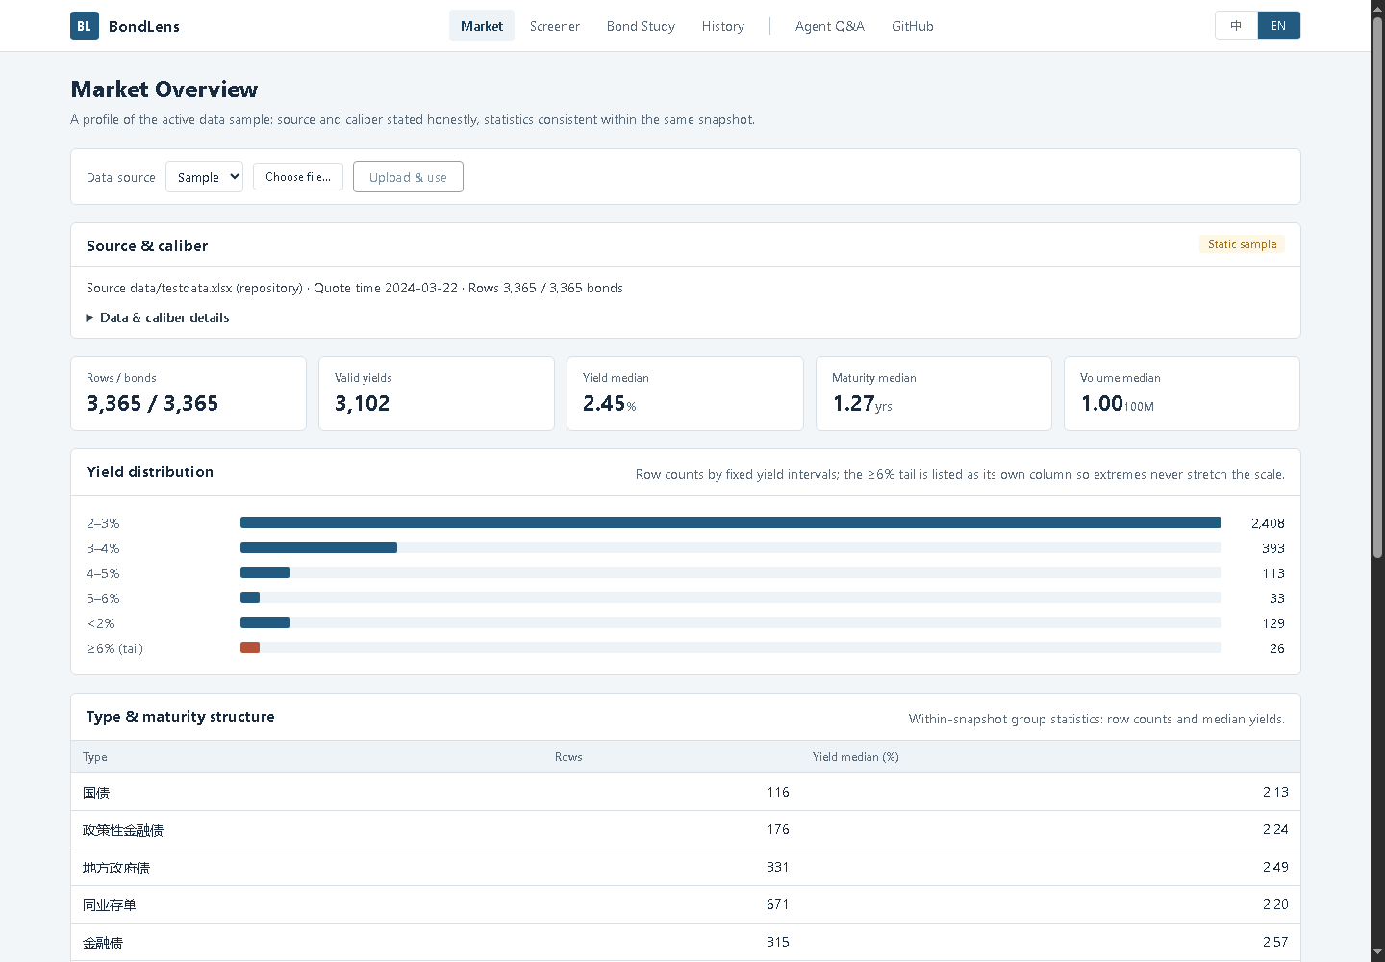
Task: Click the 2–3% yield bar
Action: [x=731, y=522]
